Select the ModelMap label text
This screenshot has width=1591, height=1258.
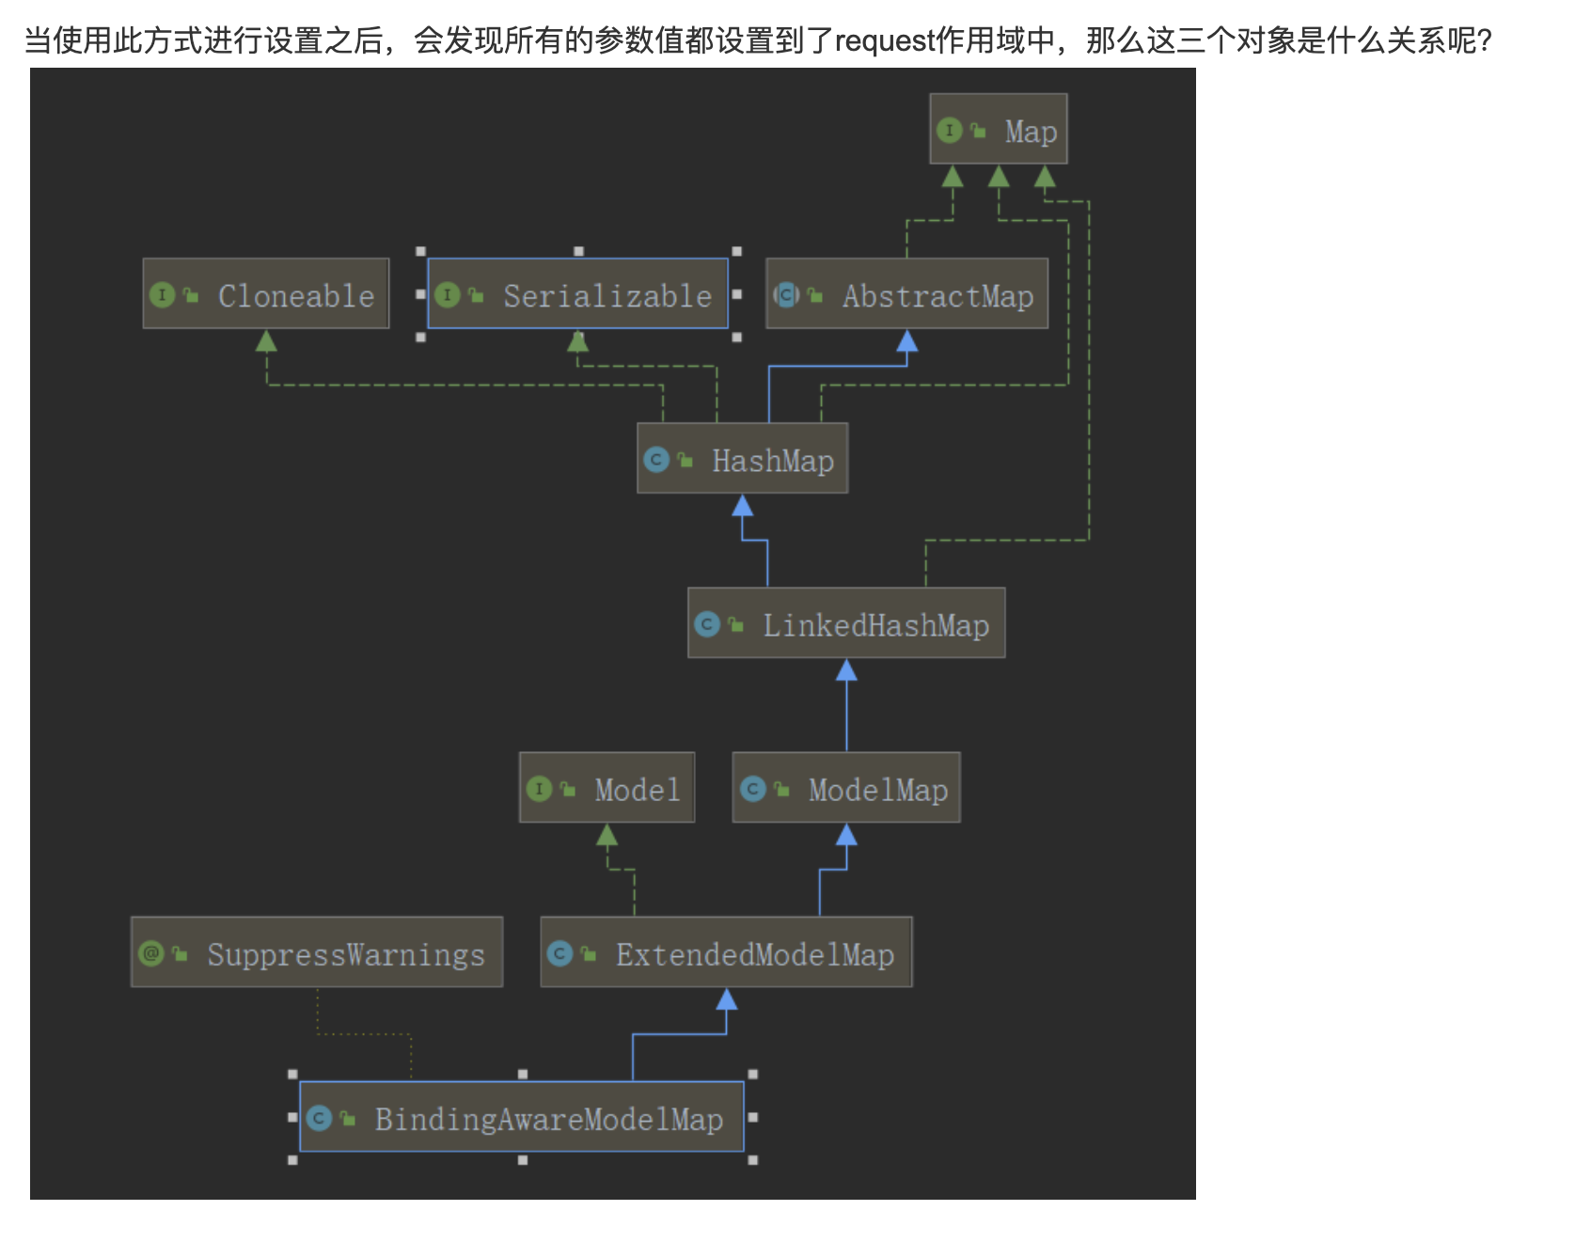pos(878,790)
